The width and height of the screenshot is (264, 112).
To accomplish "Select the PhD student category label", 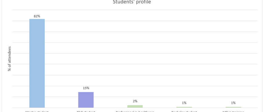I will click(86, 111).
